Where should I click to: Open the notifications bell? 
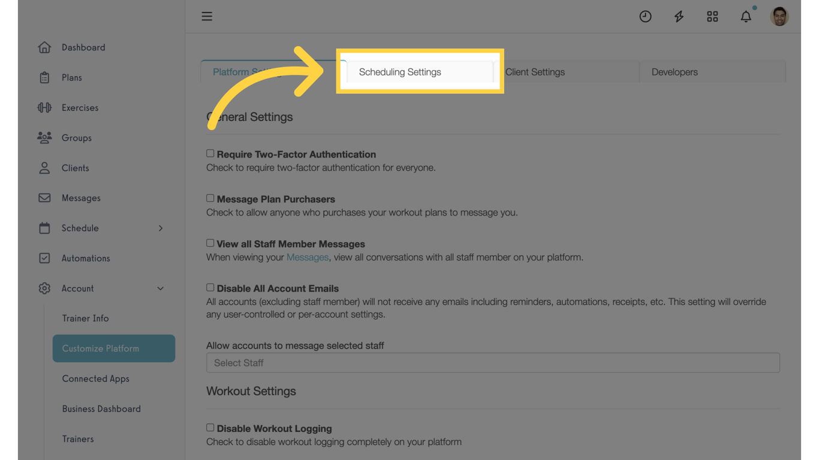point(746,16)
